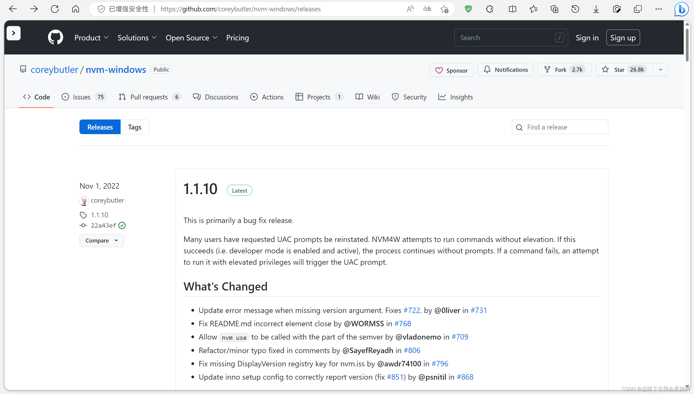Screen dimensions: 694x394
Task: Expand the Product menu
Action: (x=92, y=38)
